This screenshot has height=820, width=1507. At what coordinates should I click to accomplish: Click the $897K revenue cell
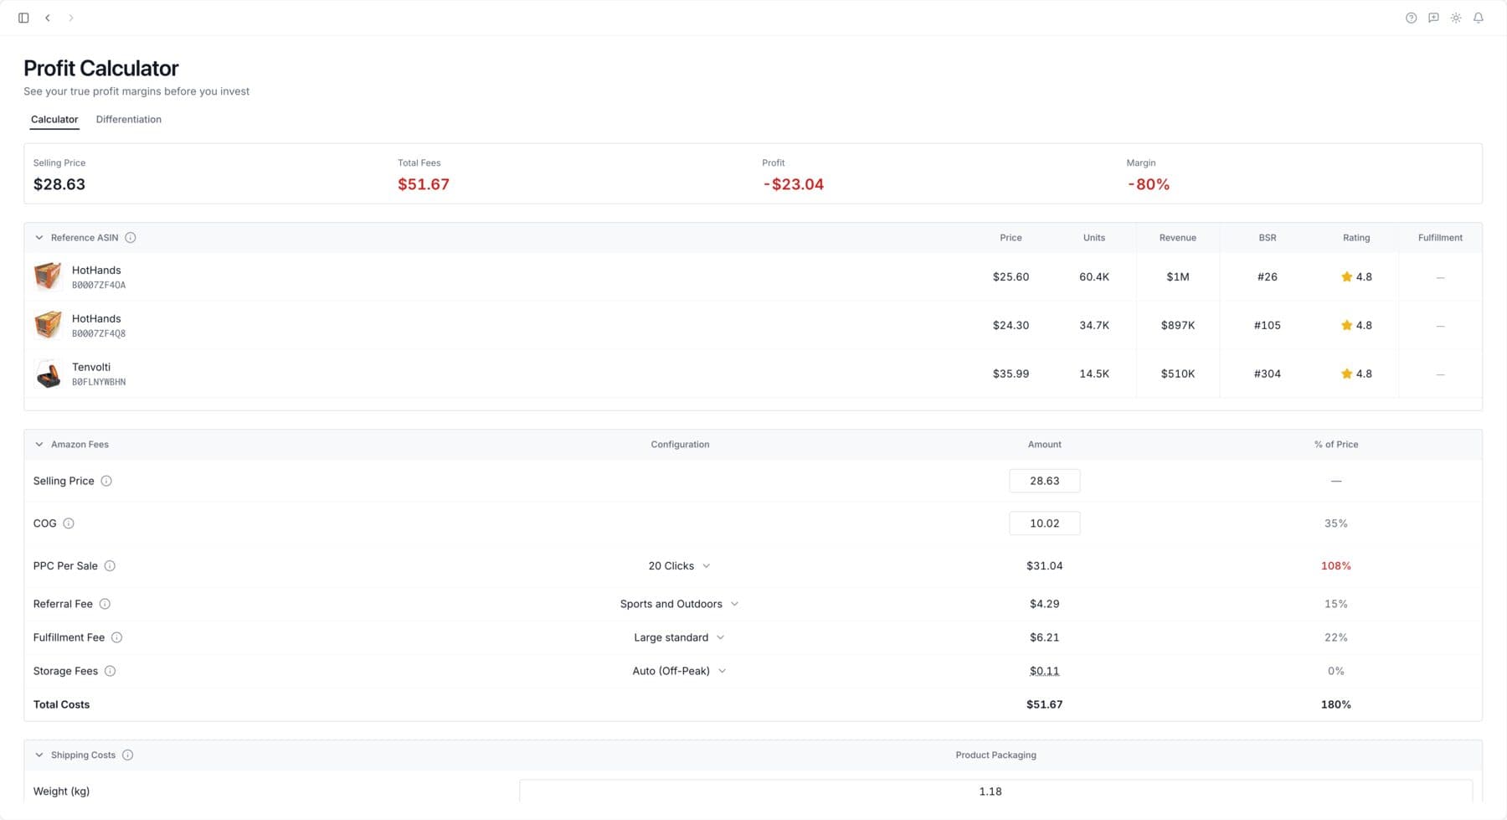(1178, 325)
